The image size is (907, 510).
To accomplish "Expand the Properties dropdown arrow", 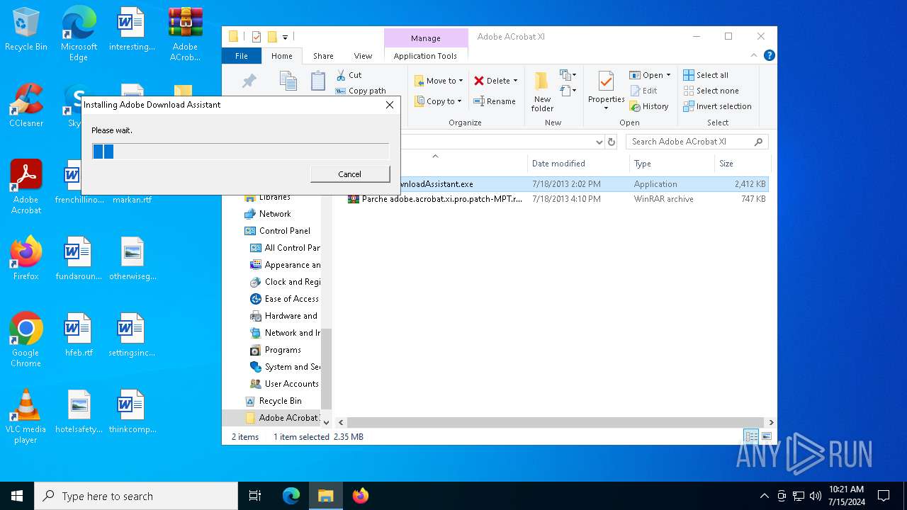I will [x=606, y=108].
